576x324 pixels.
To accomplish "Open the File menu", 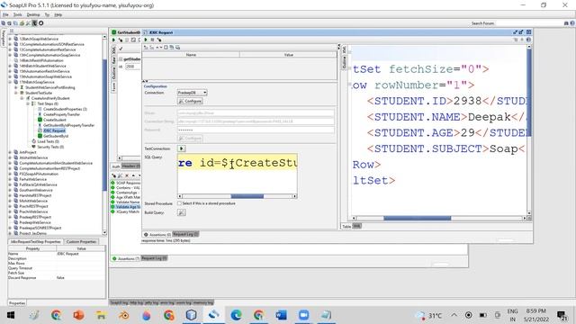I will click(x=5, y=14).
